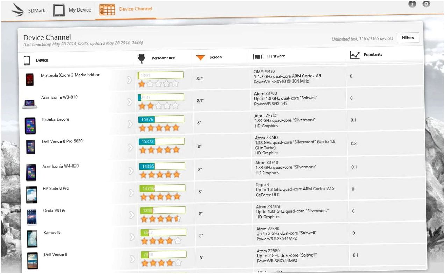Click the 14395 score bar
445x274 pixels.
coord(162,166)
